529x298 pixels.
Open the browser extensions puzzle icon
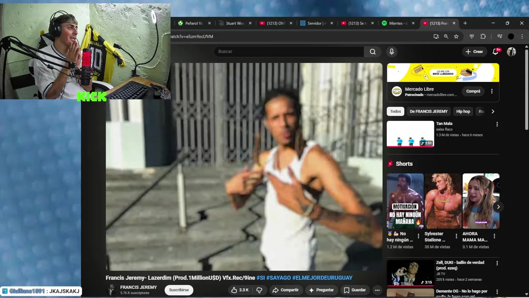[x=483, y=36]
